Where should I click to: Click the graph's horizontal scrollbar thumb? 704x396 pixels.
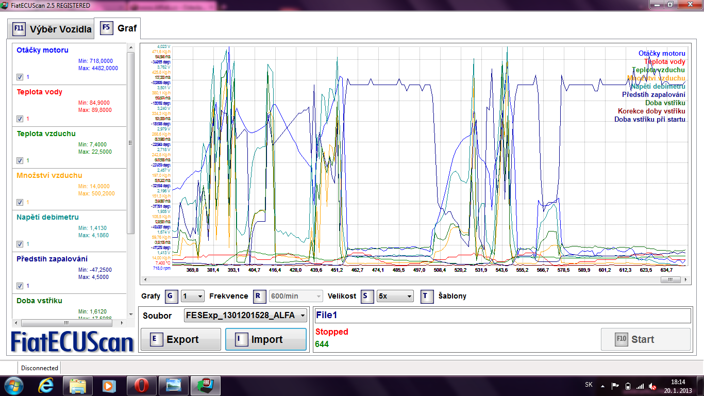pyautogui.click(x=670, y=279)
